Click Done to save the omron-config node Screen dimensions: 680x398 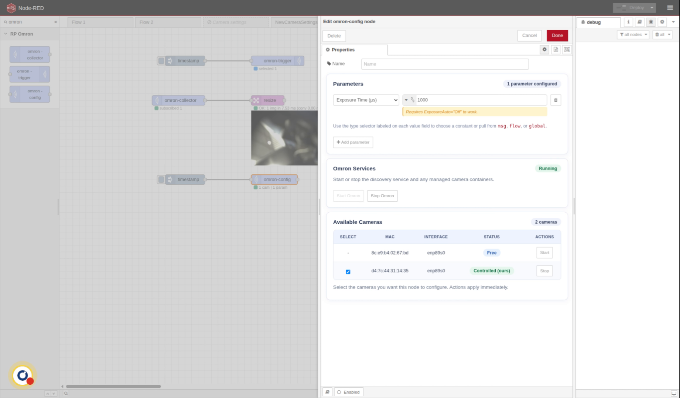click(557, 35)
